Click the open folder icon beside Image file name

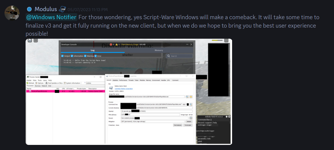191,97
